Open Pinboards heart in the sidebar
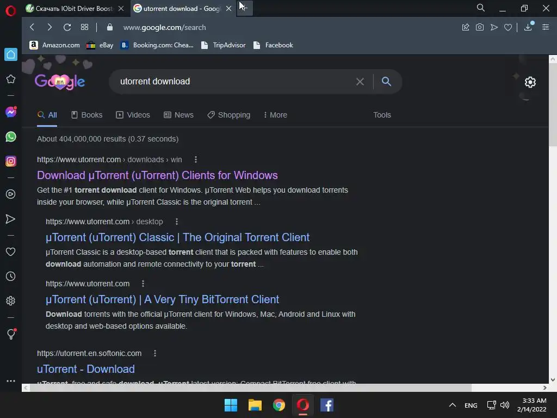Screen dimensions: 557x418 [x=11, y=251]
